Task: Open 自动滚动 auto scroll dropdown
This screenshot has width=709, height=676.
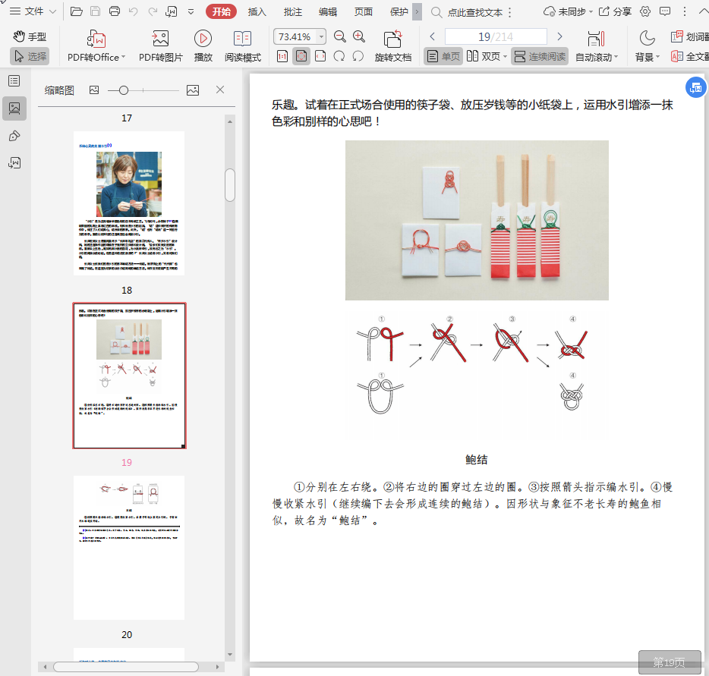Action: tap(597, 46)
